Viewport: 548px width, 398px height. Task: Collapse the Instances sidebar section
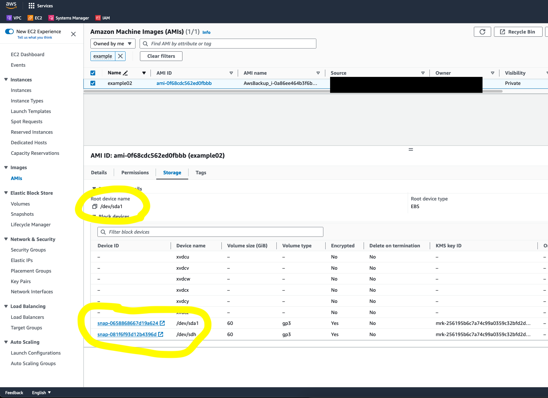[6, 79]
